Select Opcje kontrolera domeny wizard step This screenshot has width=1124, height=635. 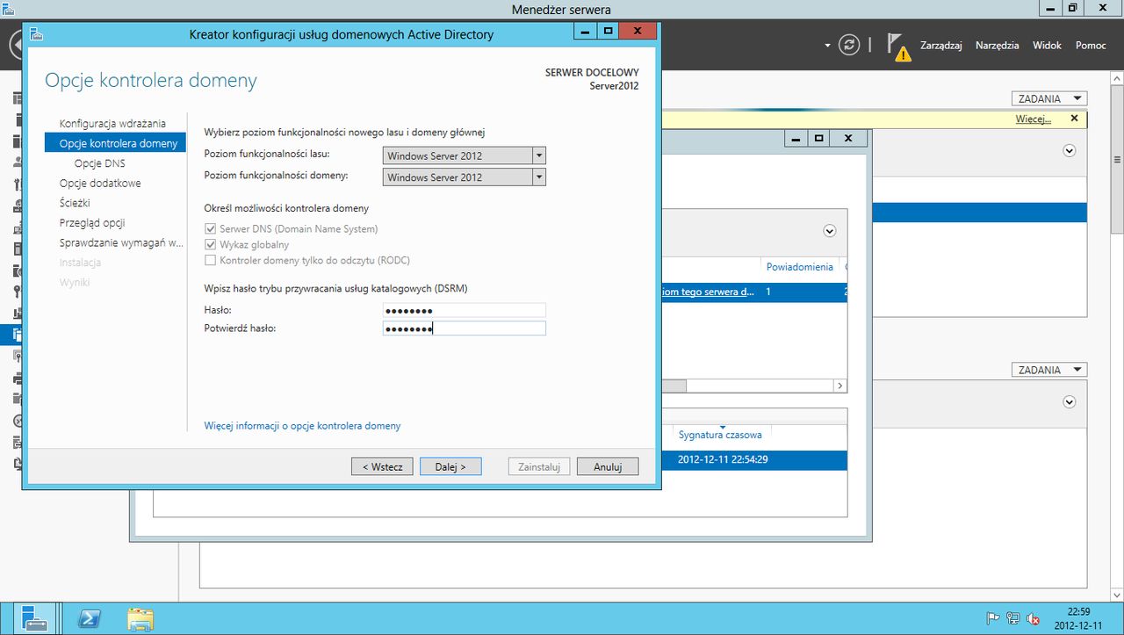(115, 143)
